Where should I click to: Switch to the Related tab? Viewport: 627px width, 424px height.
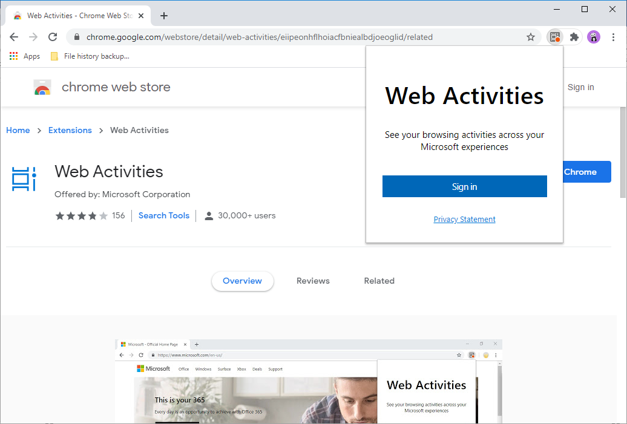point(379,281)
